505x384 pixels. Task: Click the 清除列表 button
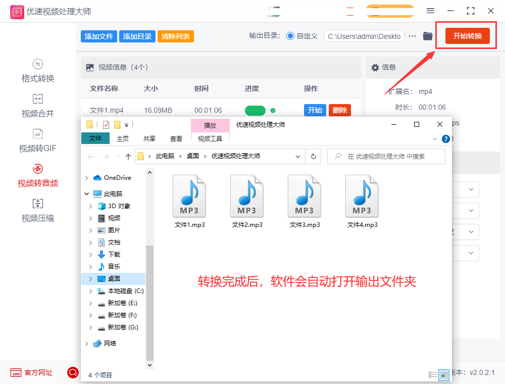pos(175,36)
